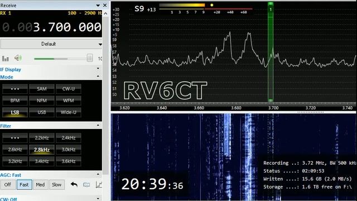The image size is (357, 201).
Task: Open the graph icon in AGC row
Action: pos(99,185)
